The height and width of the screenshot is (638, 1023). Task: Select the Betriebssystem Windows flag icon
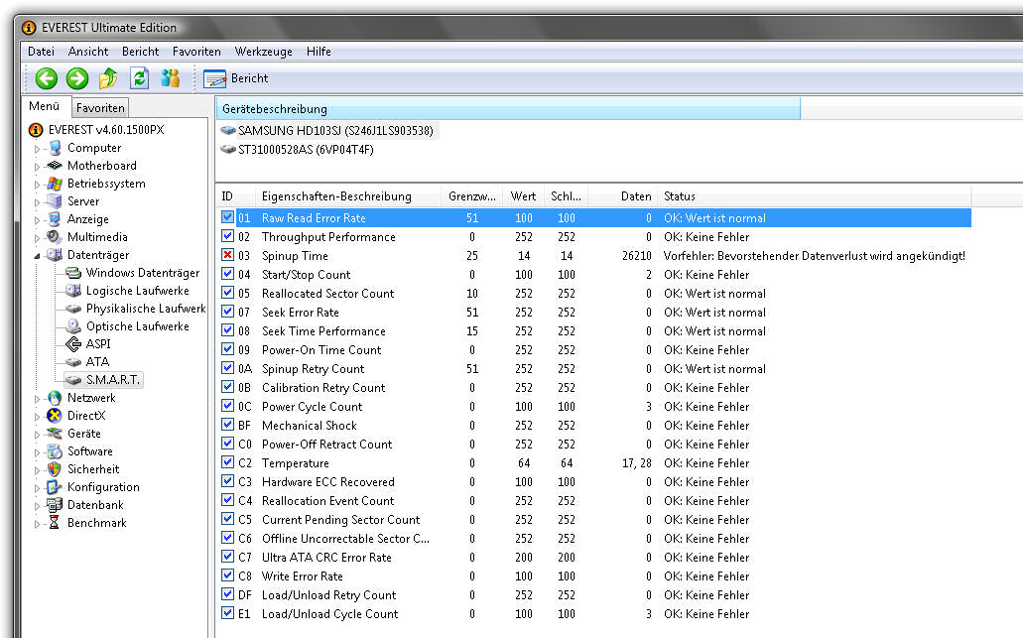(x=55, y=184)
